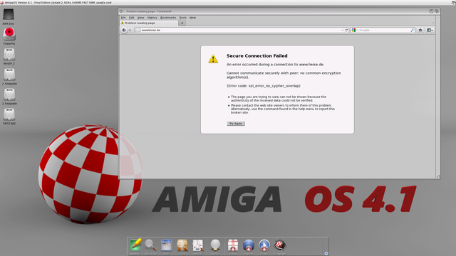This screenshot has height=256, width=456.
Task: Click the dock settings gadget at the dock's right end
Action: coord(326,253)
